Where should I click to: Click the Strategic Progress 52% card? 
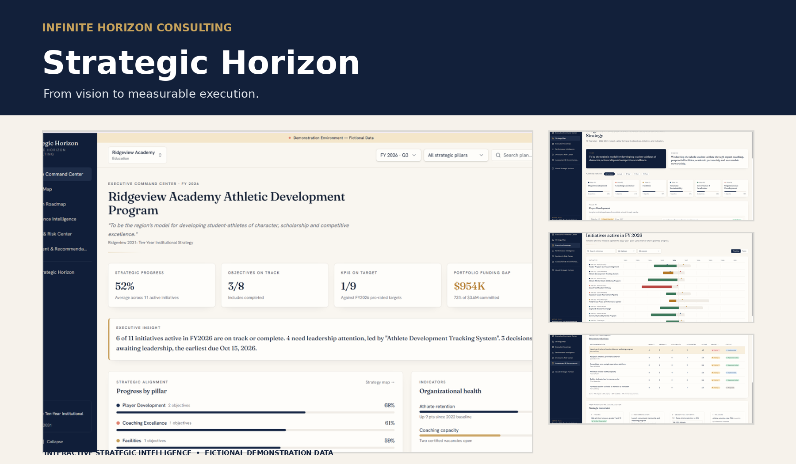[162, 285]
